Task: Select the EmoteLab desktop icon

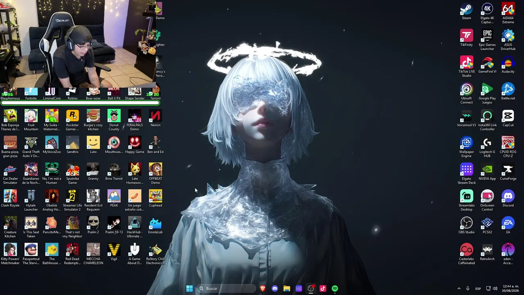Action: (x=155, y=225)
